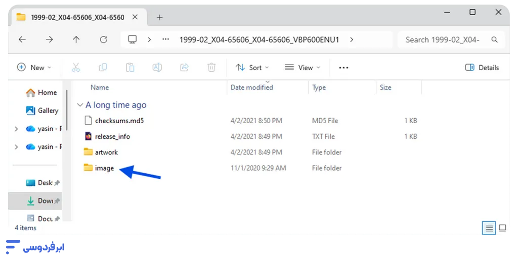Click the release_info file icon

pos(88,136)
